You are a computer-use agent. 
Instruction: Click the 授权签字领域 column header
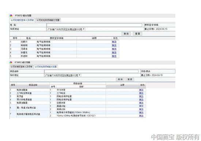click(x=57, y=38)
